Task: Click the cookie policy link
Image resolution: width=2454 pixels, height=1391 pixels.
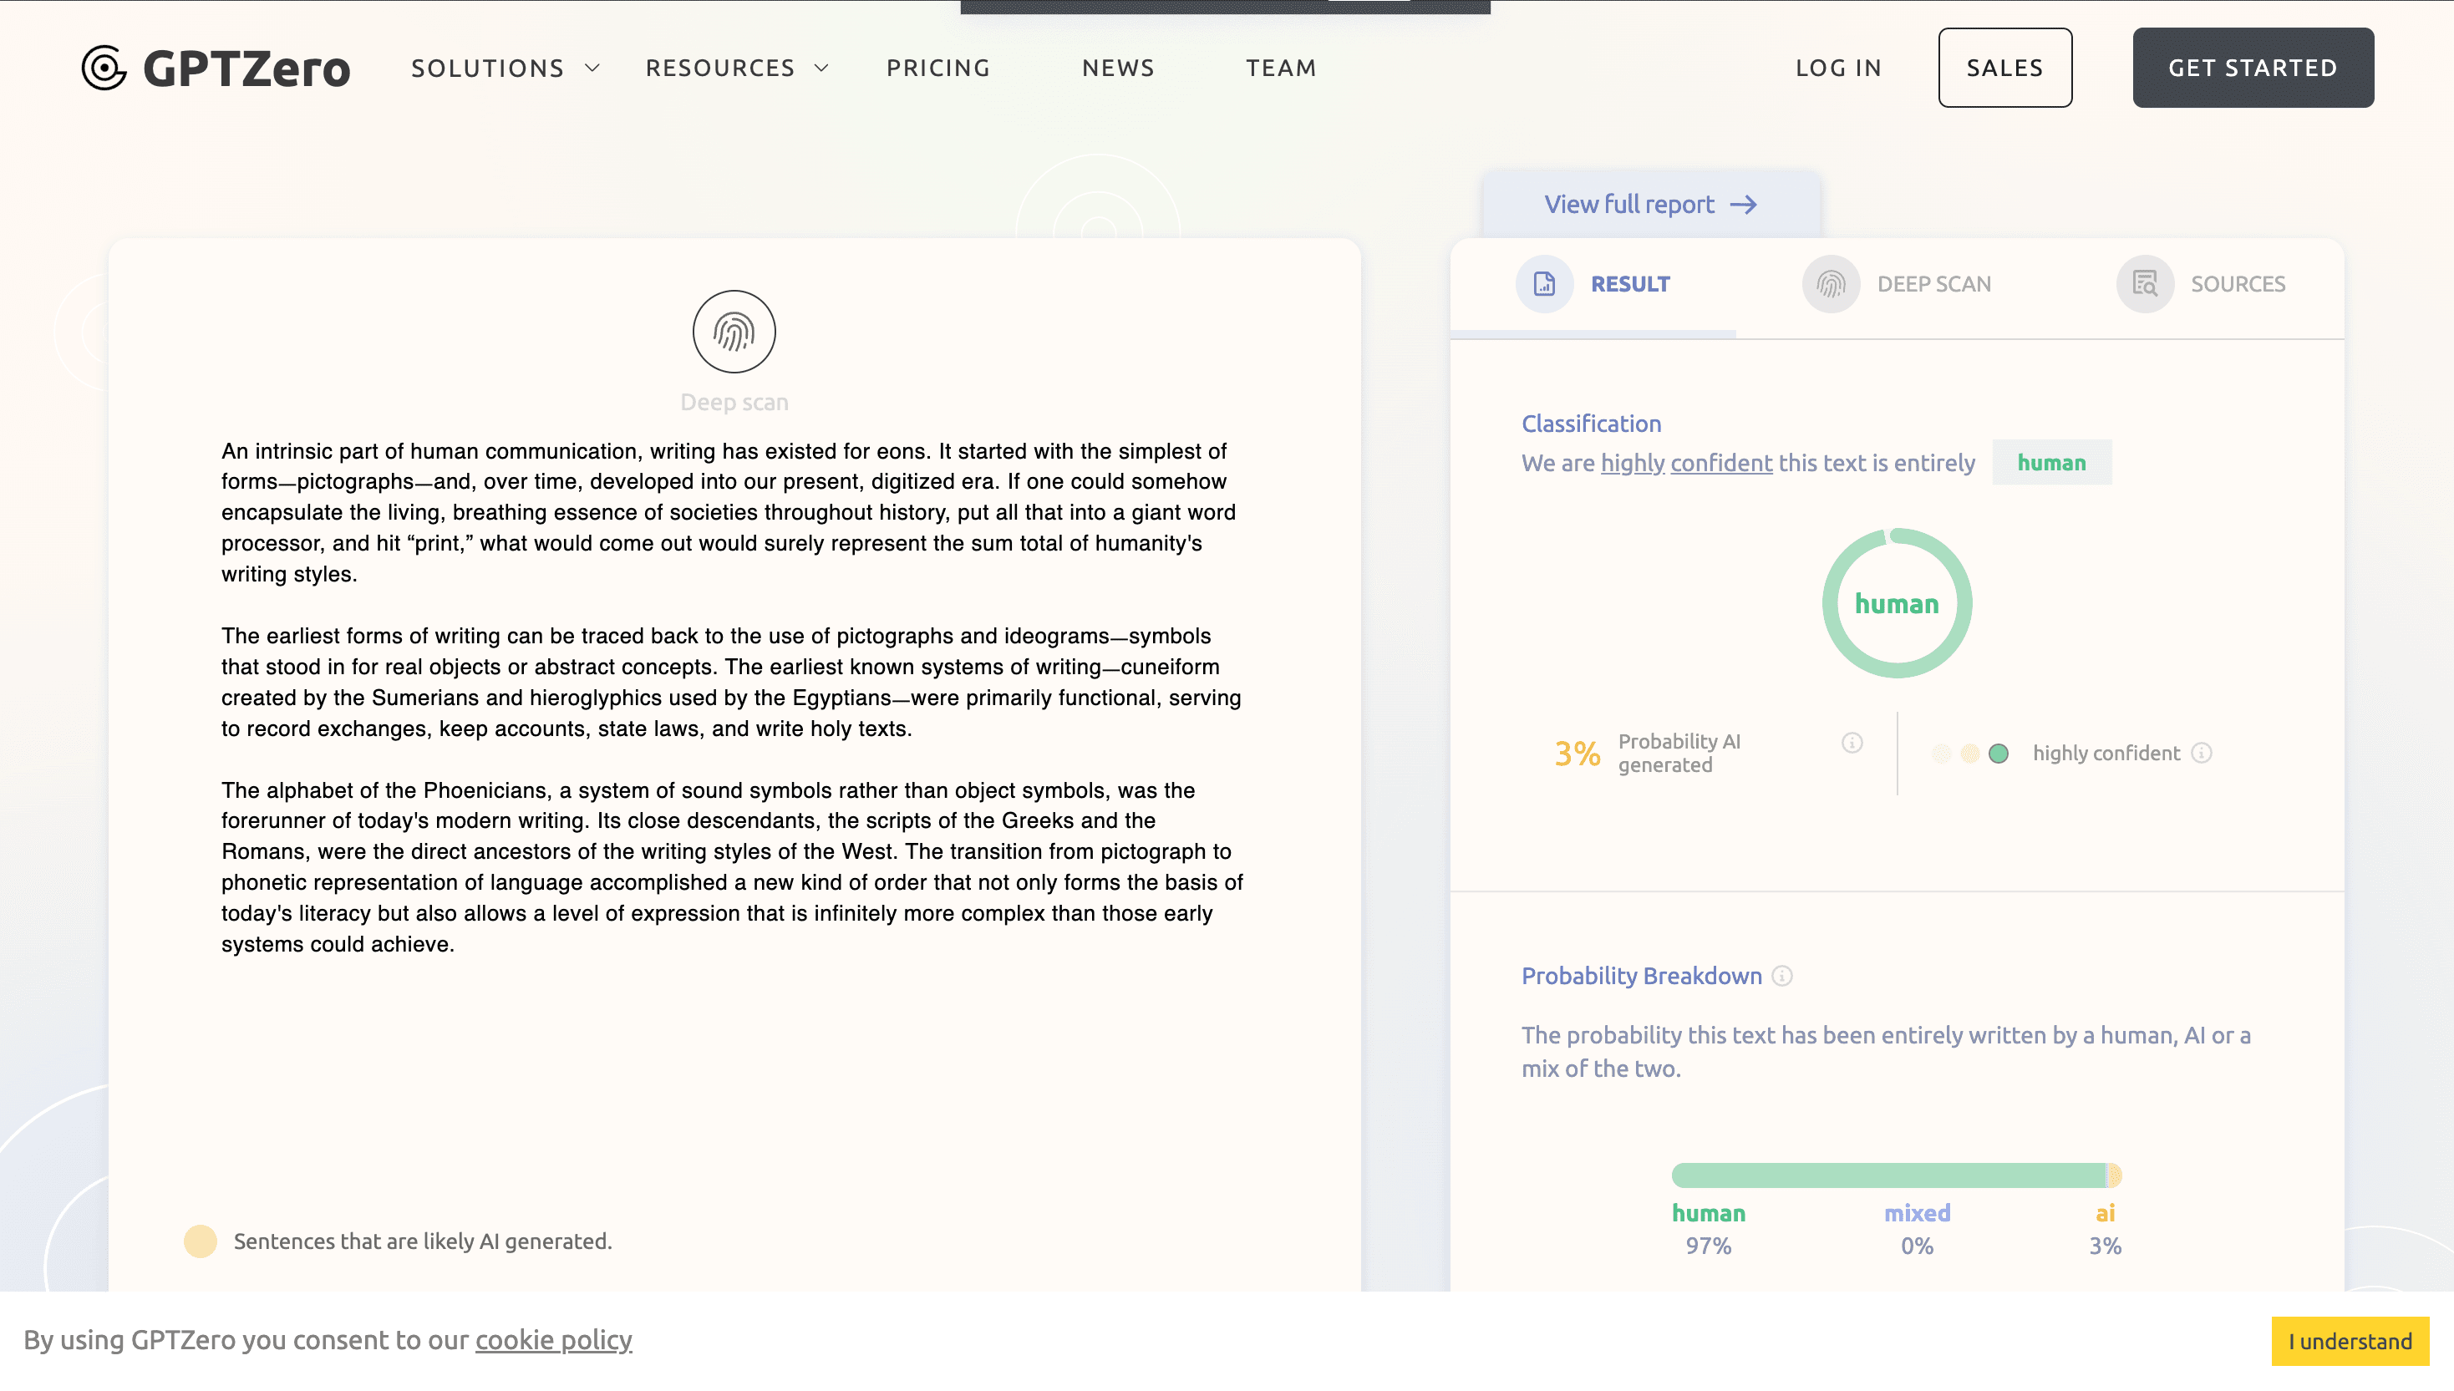Action: tap(553, 1339)
